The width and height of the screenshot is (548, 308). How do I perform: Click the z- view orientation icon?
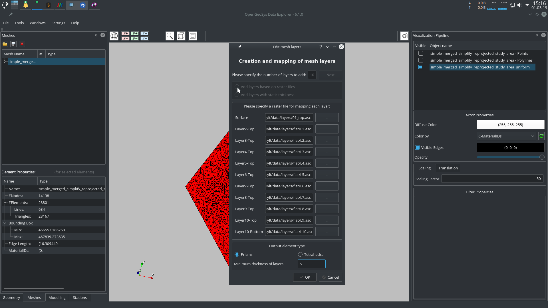click(x=144, y=38)
